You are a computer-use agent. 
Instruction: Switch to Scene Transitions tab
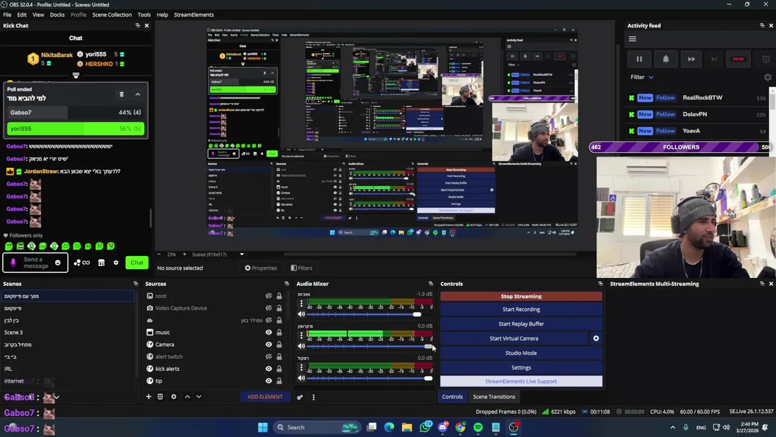click(x=494, y=396)
